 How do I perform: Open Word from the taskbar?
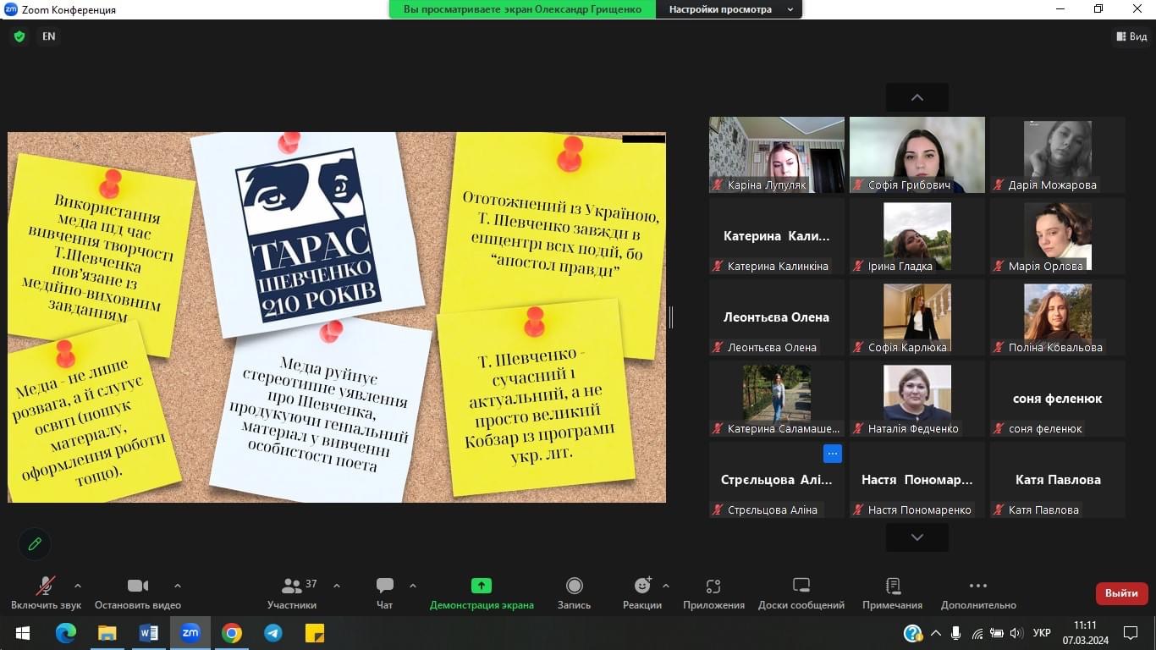click(148, 633)
